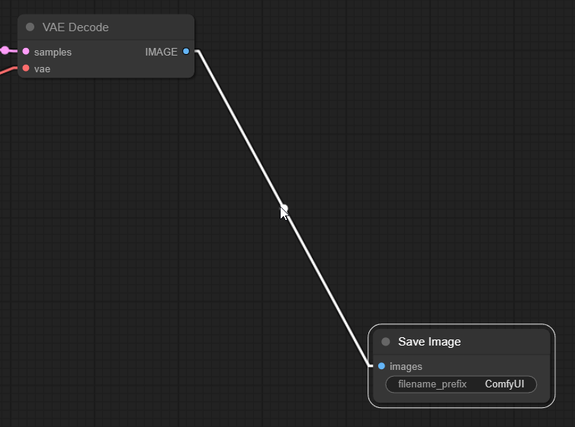
Task: Select the VAE Decode node title
Action: click(75, 27)
